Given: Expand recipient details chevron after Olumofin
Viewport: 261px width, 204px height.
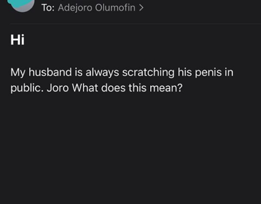Looking at the screenshot, I should (141, 8).
